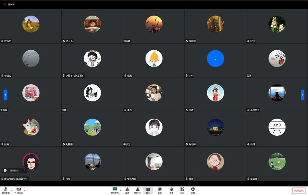Click the 离开会议 leave meeting button
Viewport: 308px width, 195px height.
tap(299, 191)
